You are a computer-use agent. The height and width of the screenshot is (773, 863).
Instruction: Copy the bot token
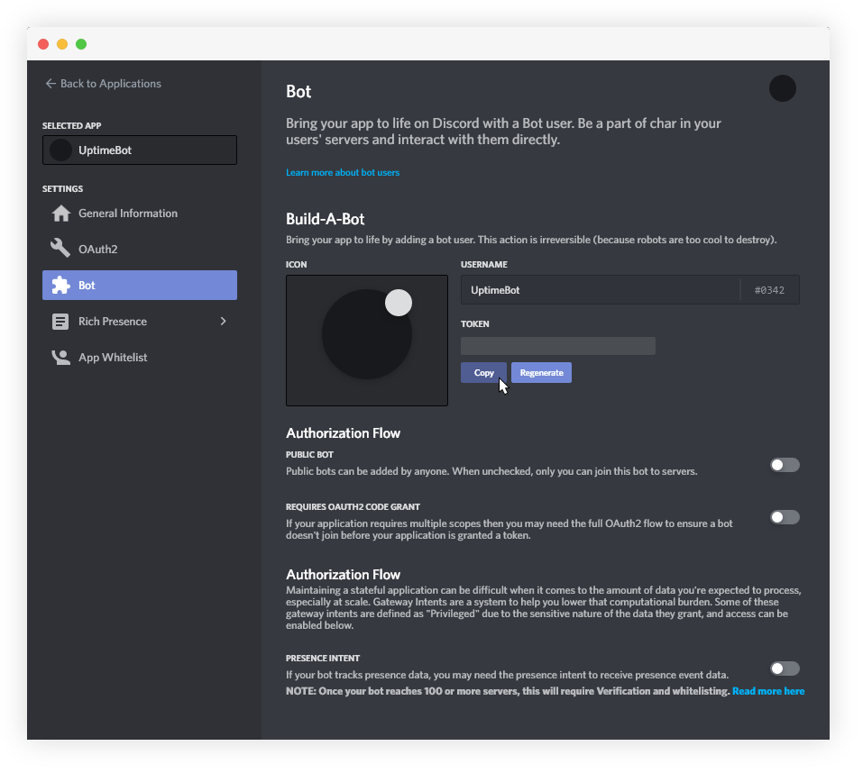pos(483,373)
